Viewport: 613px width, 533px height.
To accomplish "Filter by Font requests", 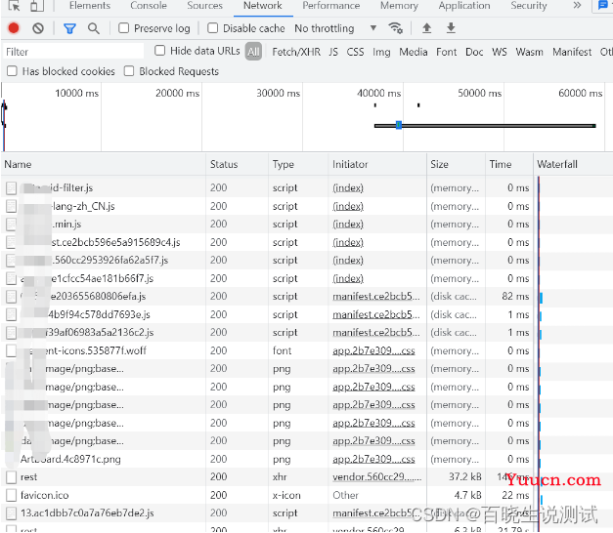I will [447, 52].
